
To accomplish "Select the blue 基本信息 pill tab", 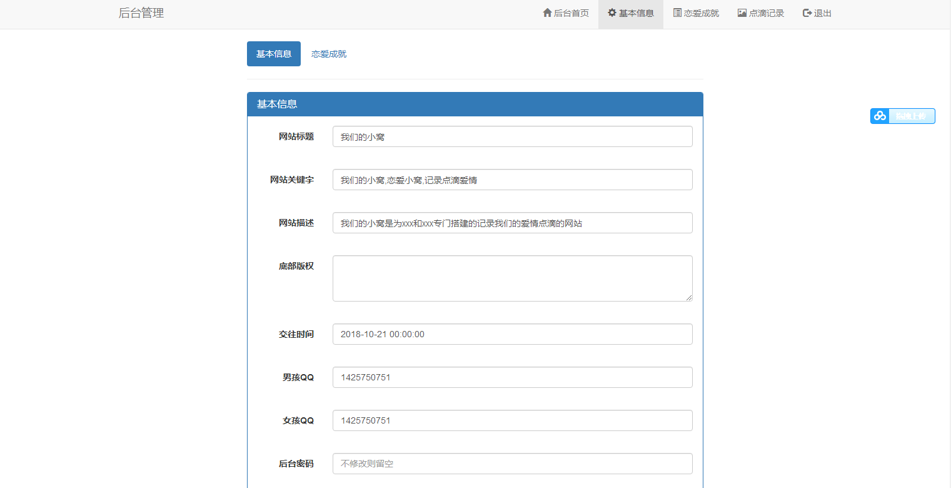I will pos(274,54).
